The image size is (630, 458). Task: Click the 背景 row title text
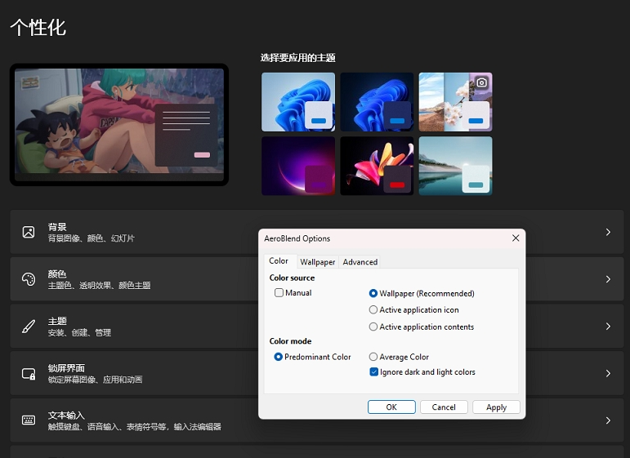[57, 227]
